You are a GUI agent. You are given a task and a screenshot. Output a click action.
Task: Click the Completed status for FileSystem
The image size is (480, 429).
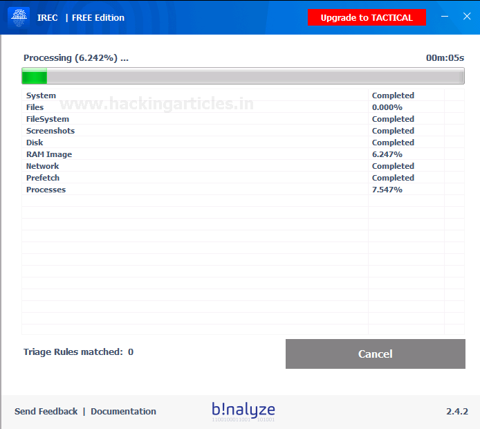[393, 119]
